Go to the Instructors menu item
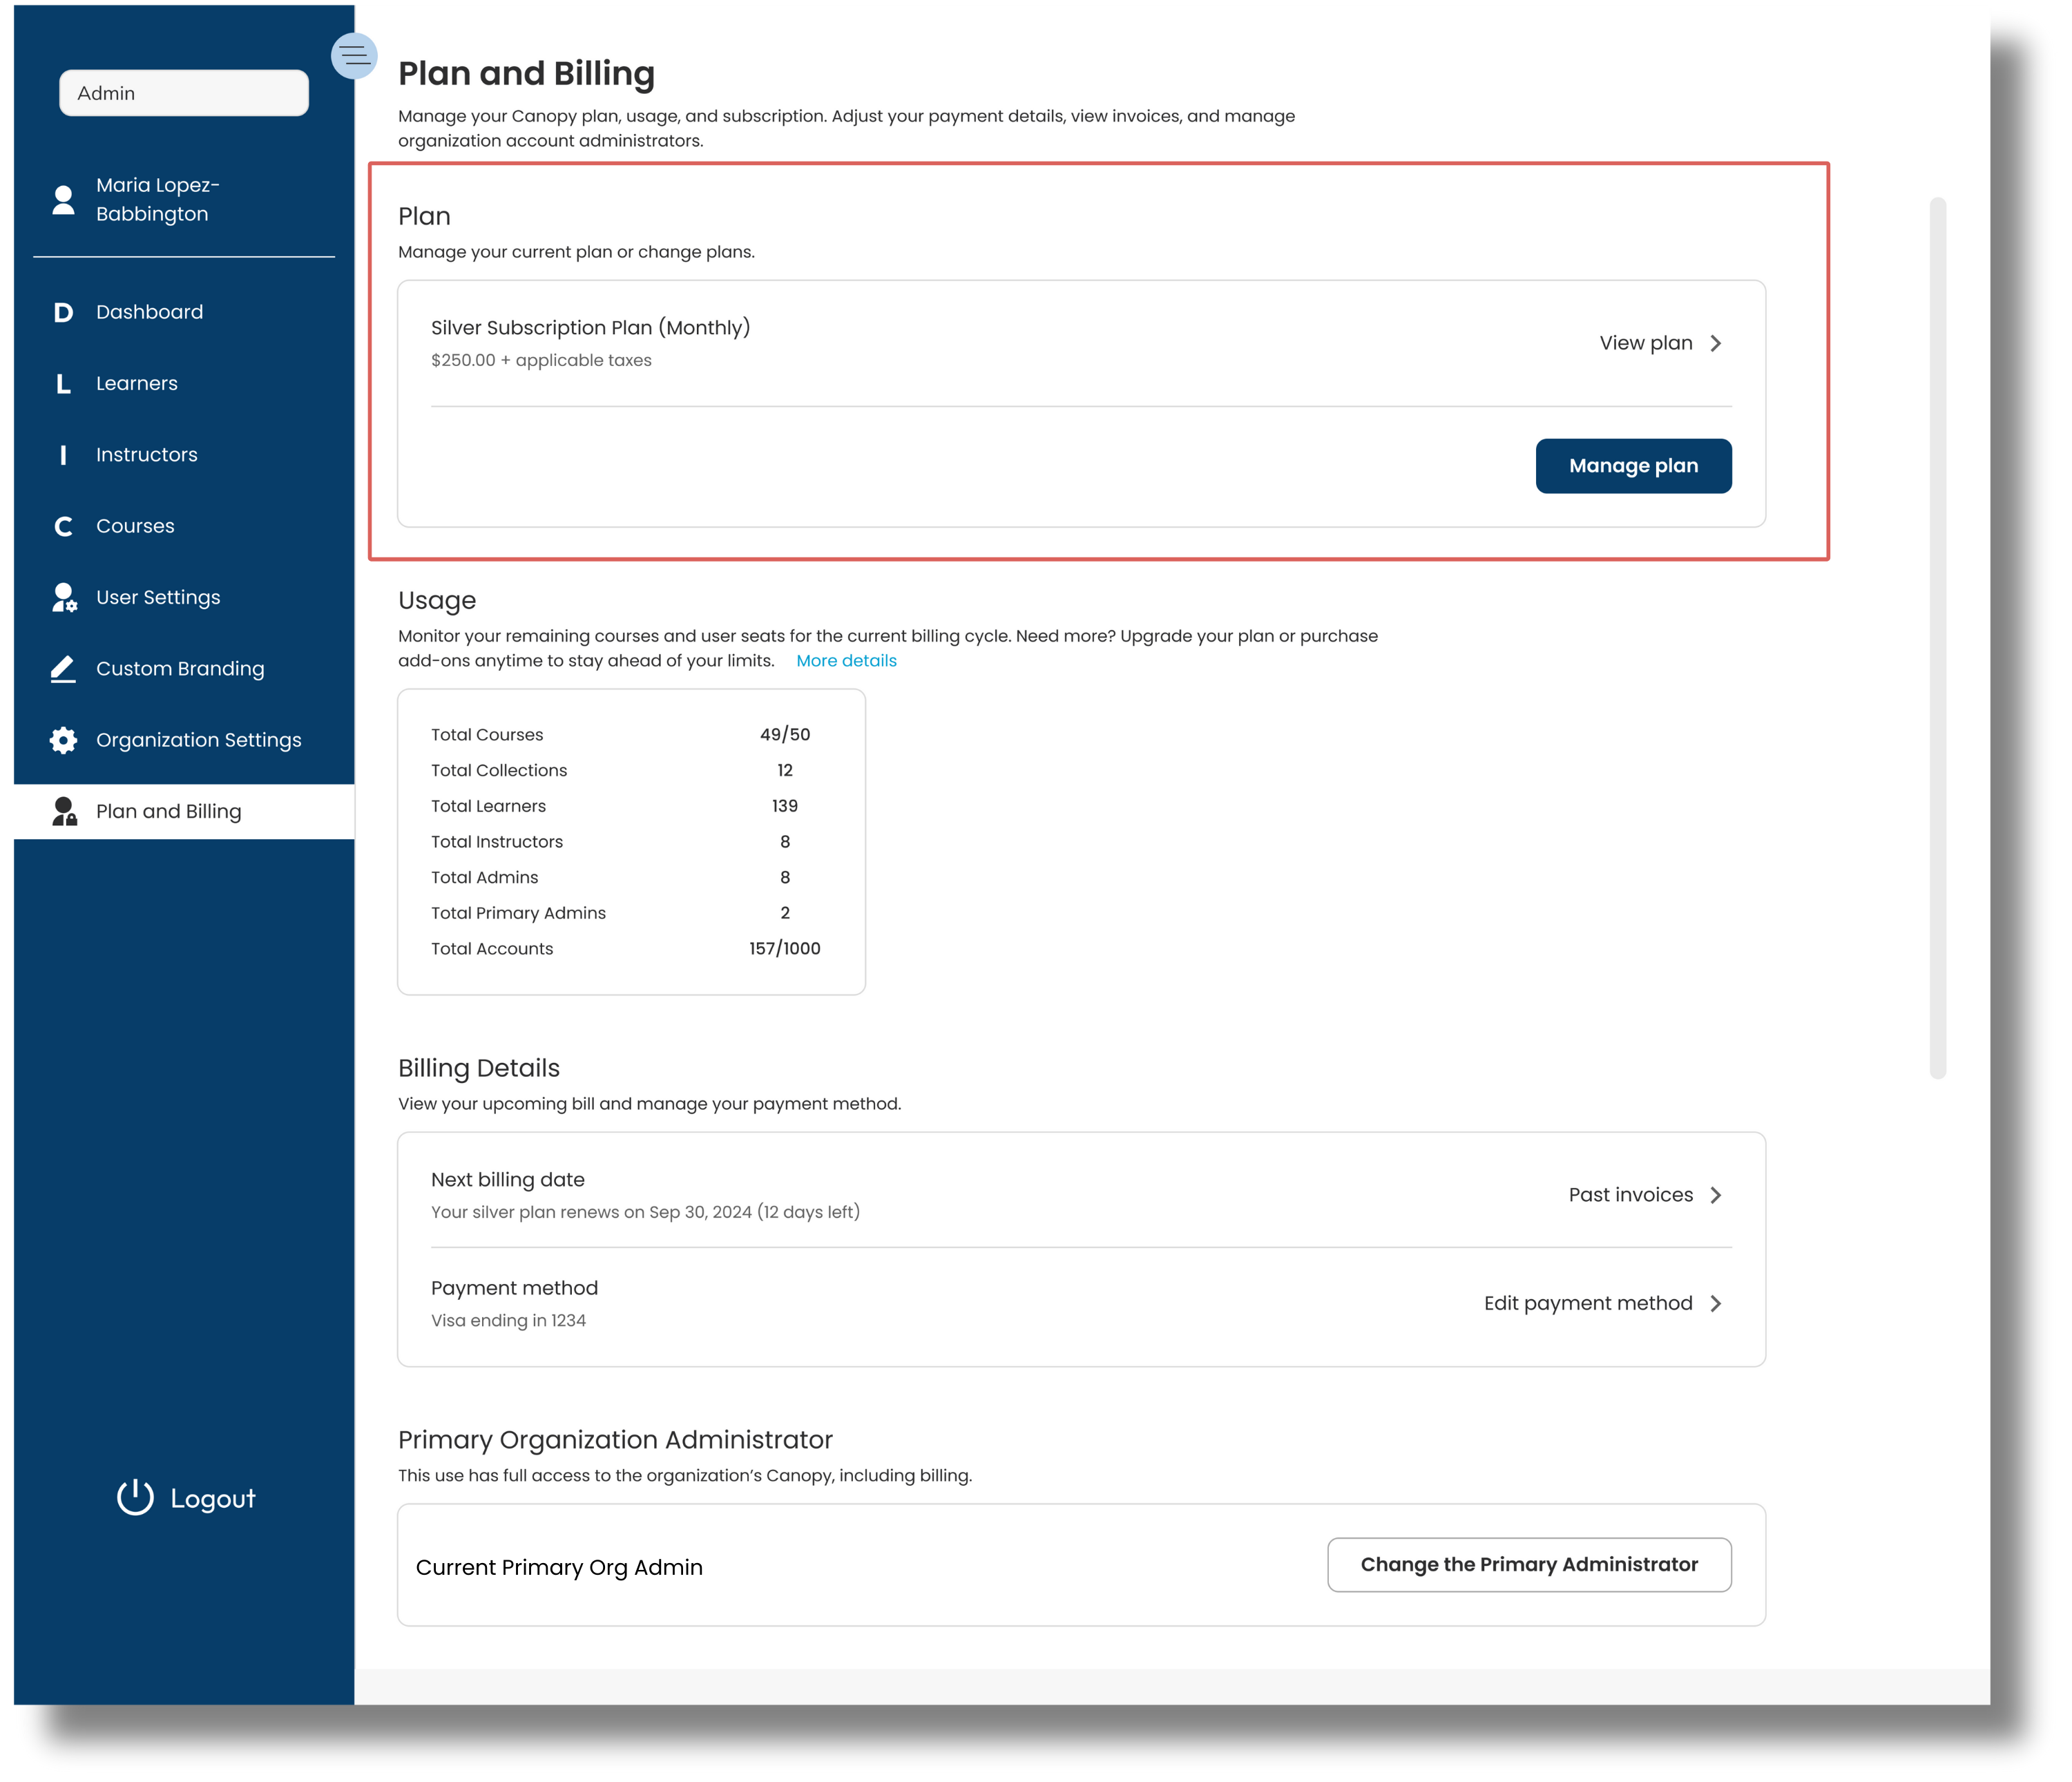Viewport: 2072px width, 1782px height. (x=147, y=455)
